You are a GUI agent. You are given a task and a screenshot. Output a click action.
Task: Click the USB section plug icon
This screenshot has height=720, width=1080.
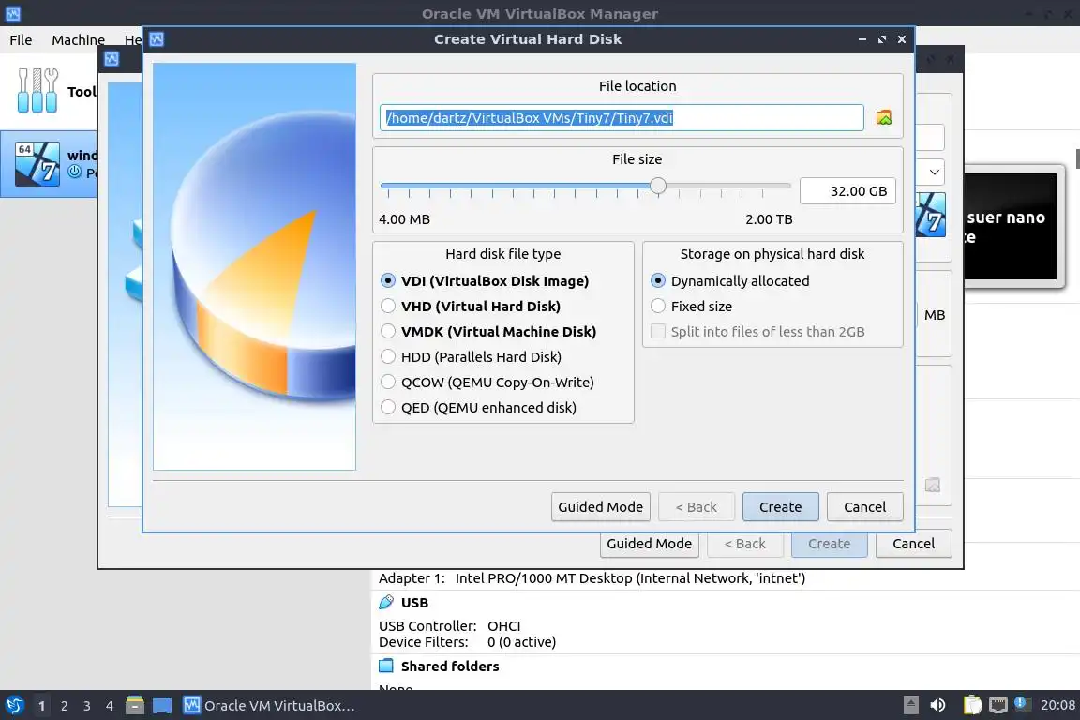pos(386,602)
